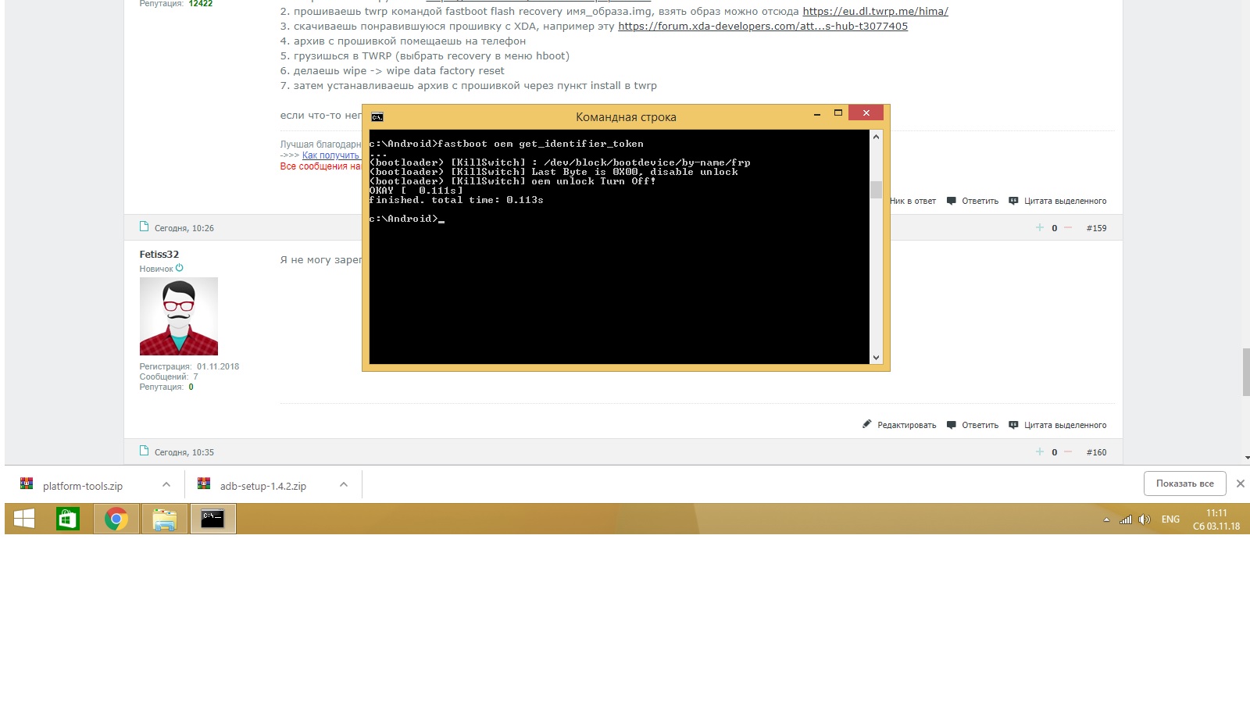This screenshot has height=703, width=1250.
Task: Click the "Сообщений: 7" post count
Action: pos(169,376)
